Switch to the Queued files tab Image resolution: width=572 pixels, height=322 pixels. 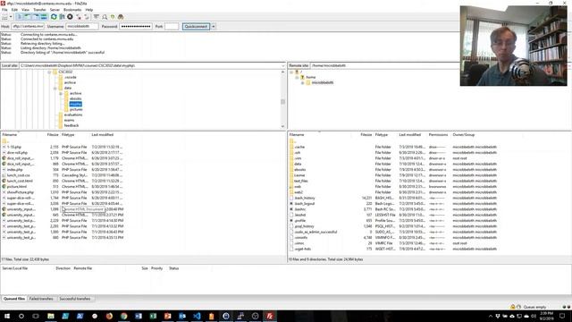tap(14, 299)
